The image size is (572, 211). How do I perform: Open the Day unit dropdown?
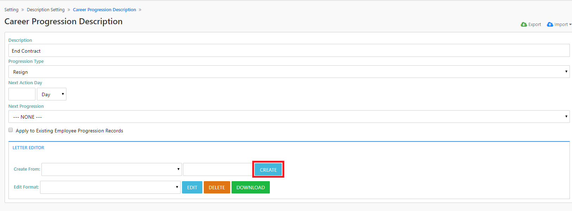(52, 94)
